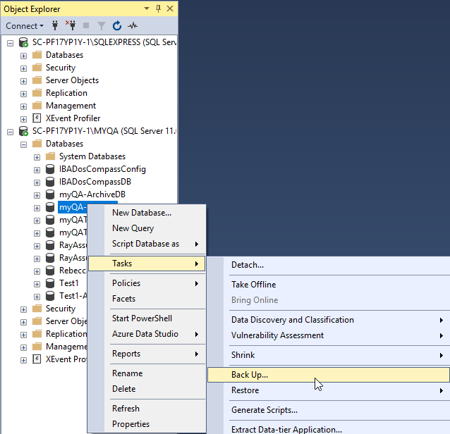
Task: Click Generate Scripts... in the submenu
Action: [264, 410]
